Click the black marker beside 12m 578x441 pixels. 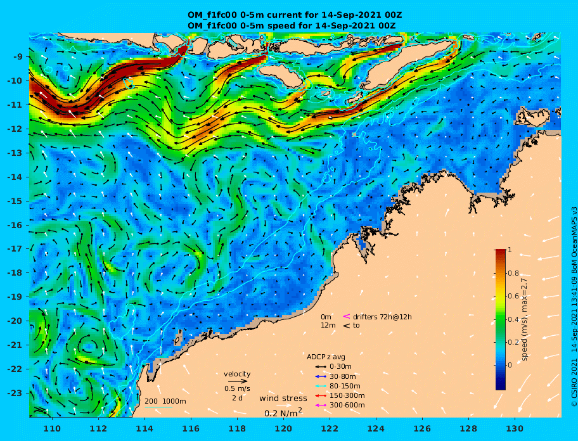coord(347,325)
